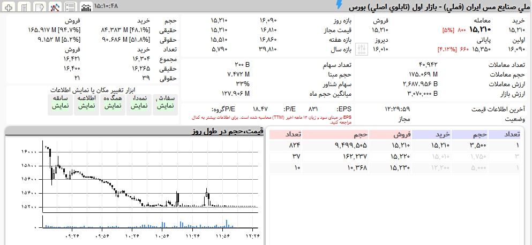The width and height of the screenshot is (532, 245).
Task: Click the clock time ۱۵:۱۰:۴۸
Action: [x=106, y=6]
